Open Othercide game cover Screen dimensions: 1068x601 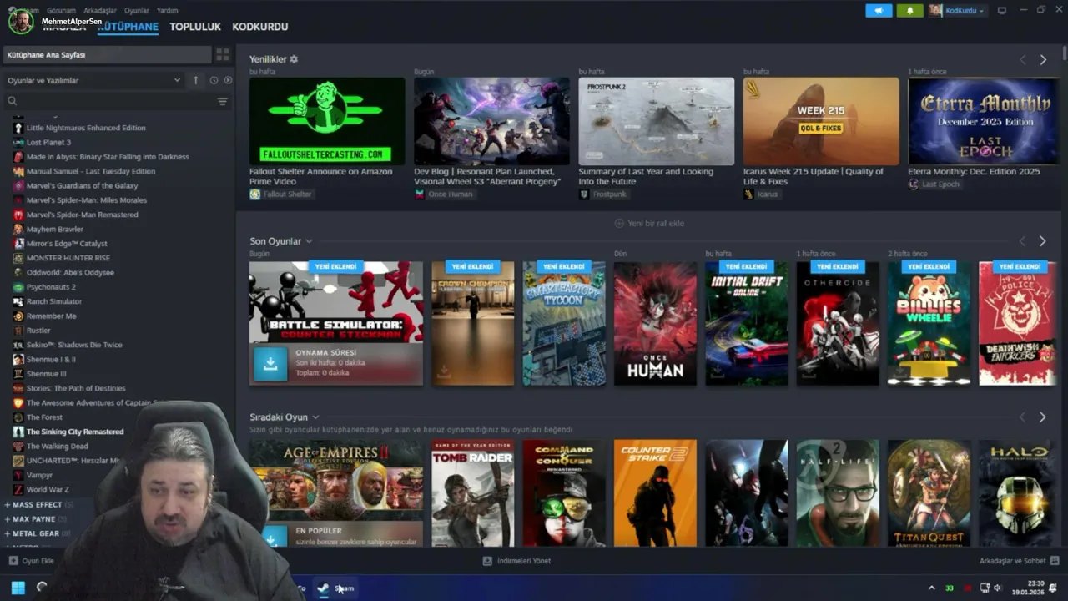pos(838,324)
